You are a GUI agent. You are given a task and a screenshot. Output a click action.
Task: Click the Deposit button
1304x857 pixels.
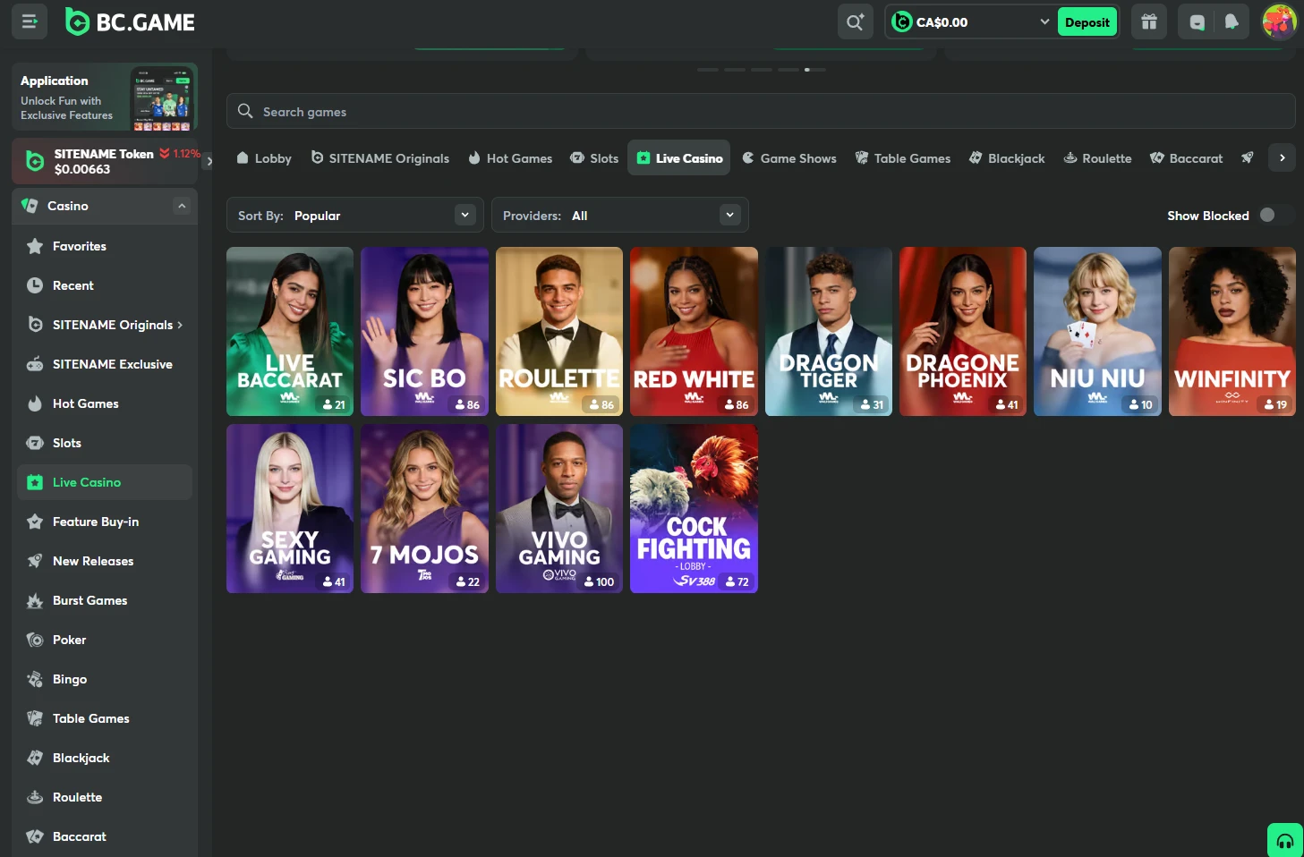[1087, 21]
